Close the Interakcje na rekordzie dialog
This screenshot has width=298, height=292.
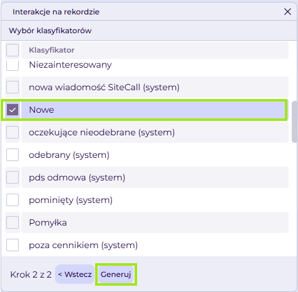click(x=287, y=12)
